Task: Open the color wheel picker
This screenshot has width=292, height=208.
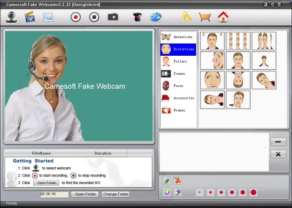Action: coord(167,192)
